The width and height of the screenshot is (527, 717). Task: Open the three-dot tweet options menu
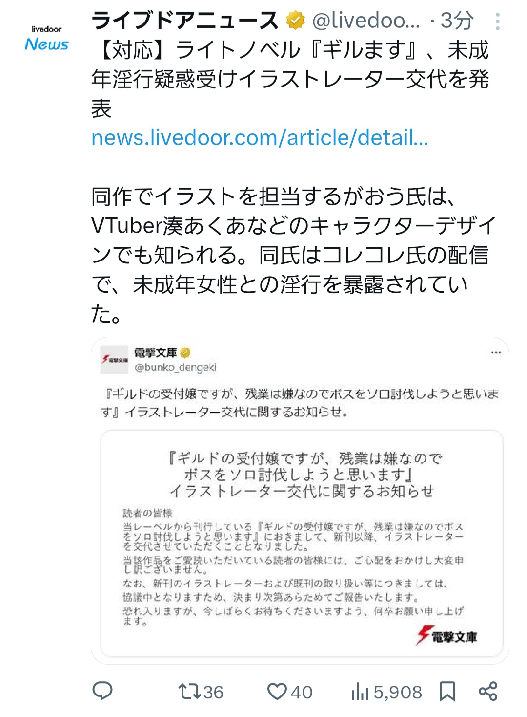(x=497, y=22)
